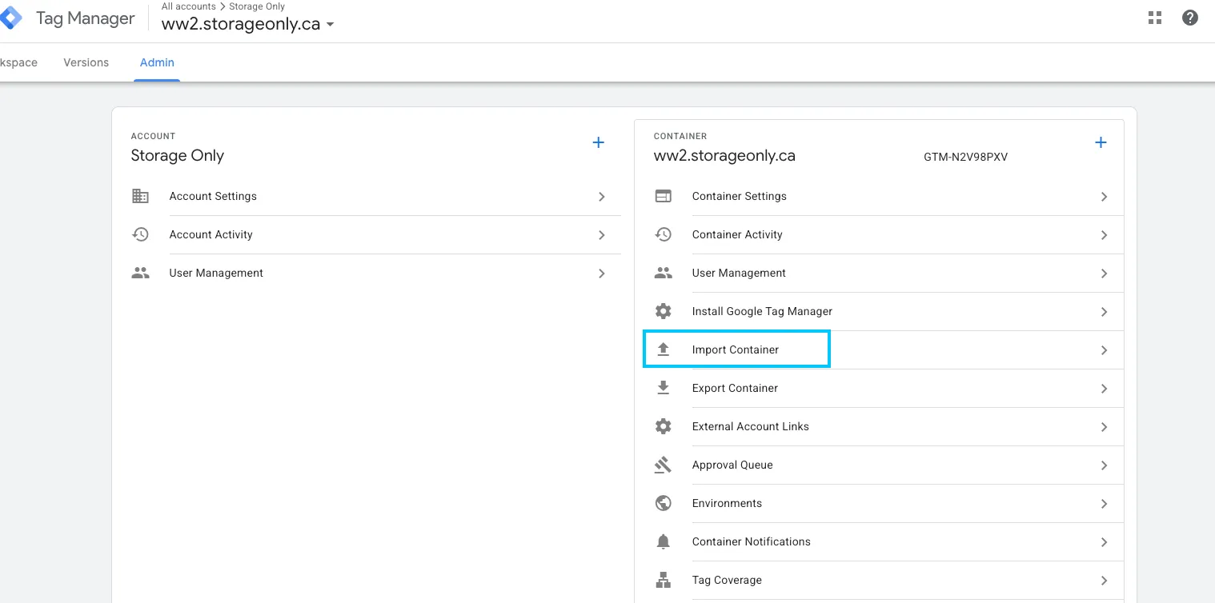Image resolution: width=1215 pixels, height=603 pixels.
Task: Go to the partially shown Workspace tab
Action: point(18,62)
